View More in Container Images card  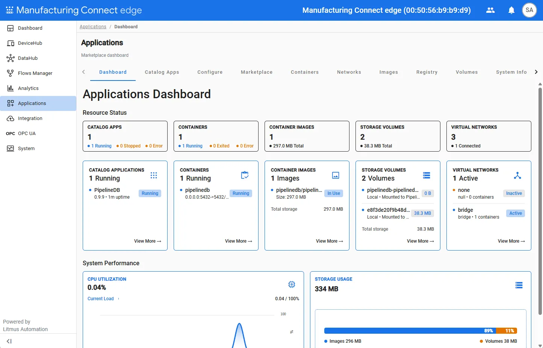pyautogui.click(x=330, y=241)
